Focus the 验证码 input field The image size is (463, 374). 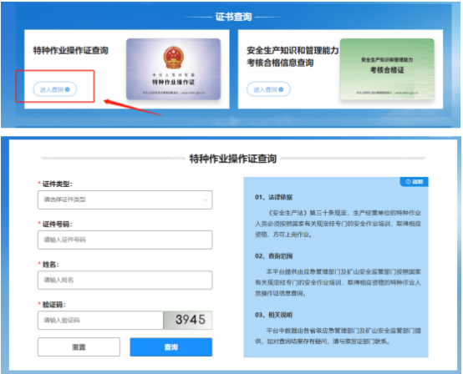[x=100, y=320]
